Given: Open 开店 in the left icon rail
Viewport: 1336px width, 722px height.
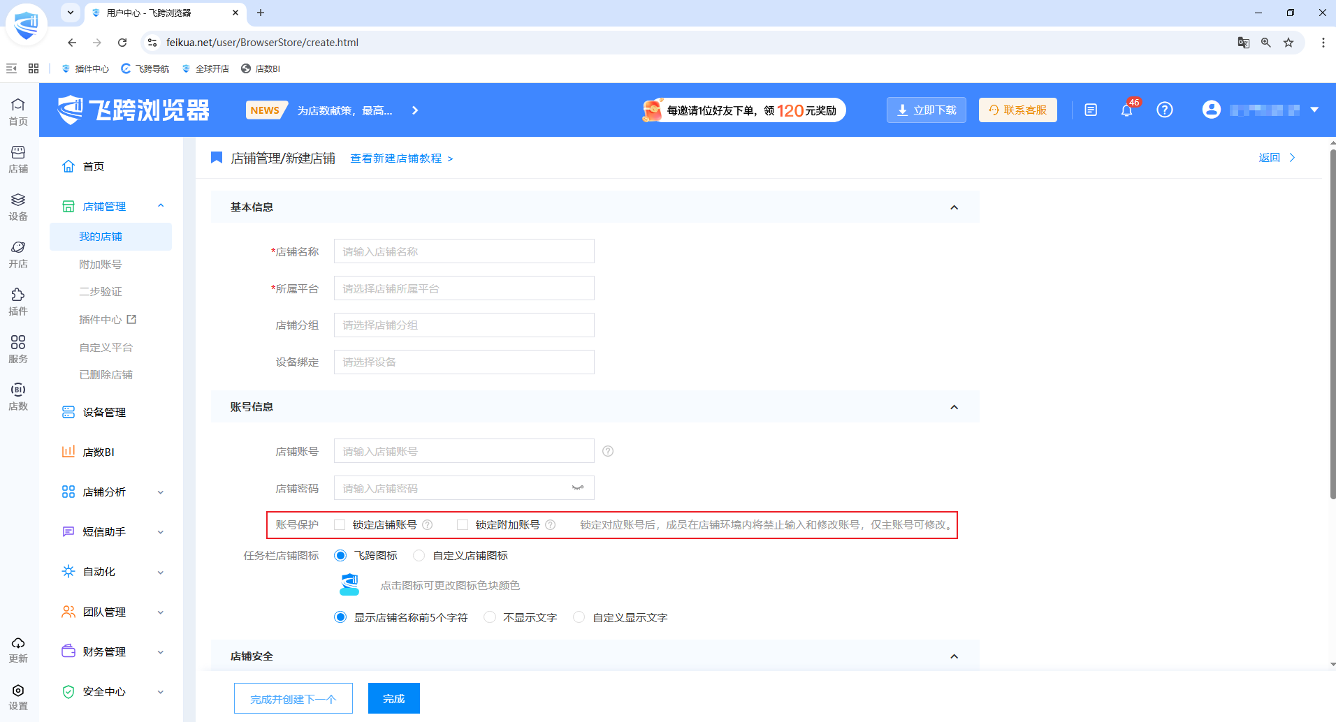Looking at the screenshot, I should pyautogui.click(x=18, y=255).
